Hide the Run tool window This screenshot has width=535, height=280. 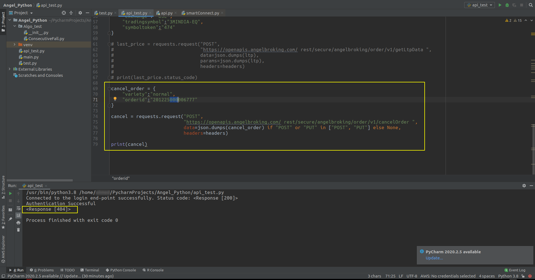tap(531, 186)
